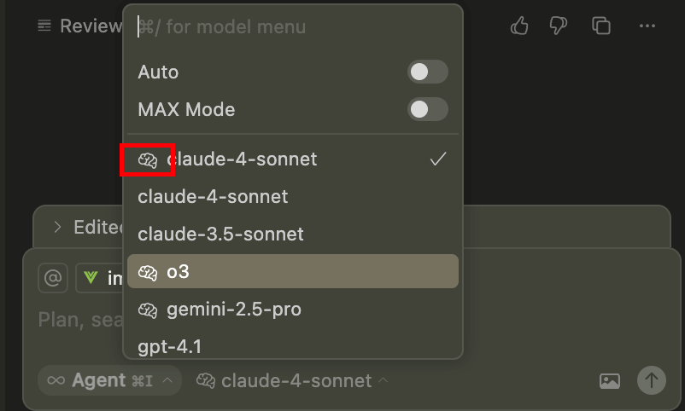
Task: Click the thumbs up icon
Action: click(519, 26)
